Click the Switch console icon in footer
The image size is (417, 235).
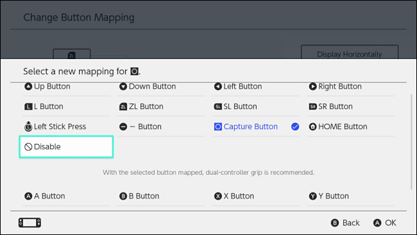[30, 223]
